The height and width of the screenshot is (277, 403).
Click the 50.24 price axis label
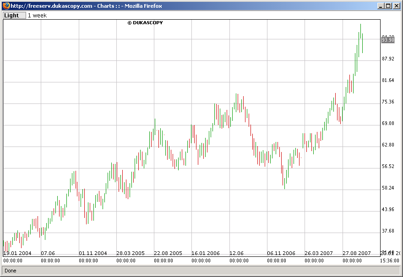[x=388, y=188]
